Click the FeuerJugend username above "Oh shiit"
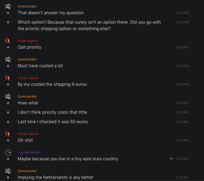Viewport: 204px width, 181px height. (x=28, y=134)
